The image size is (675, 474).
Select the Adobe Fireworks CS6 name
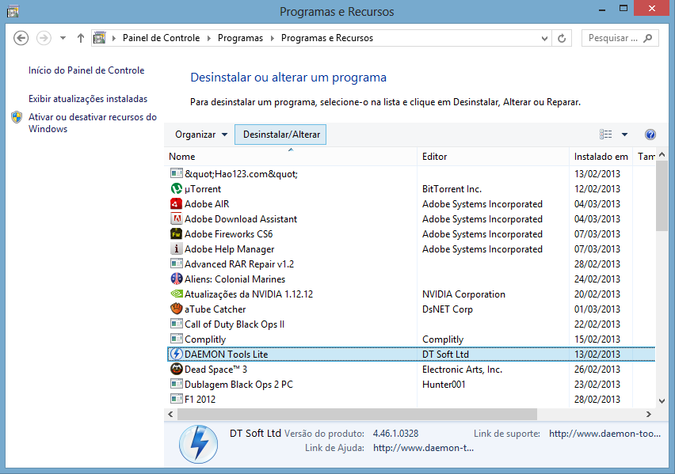coord(229,234)
